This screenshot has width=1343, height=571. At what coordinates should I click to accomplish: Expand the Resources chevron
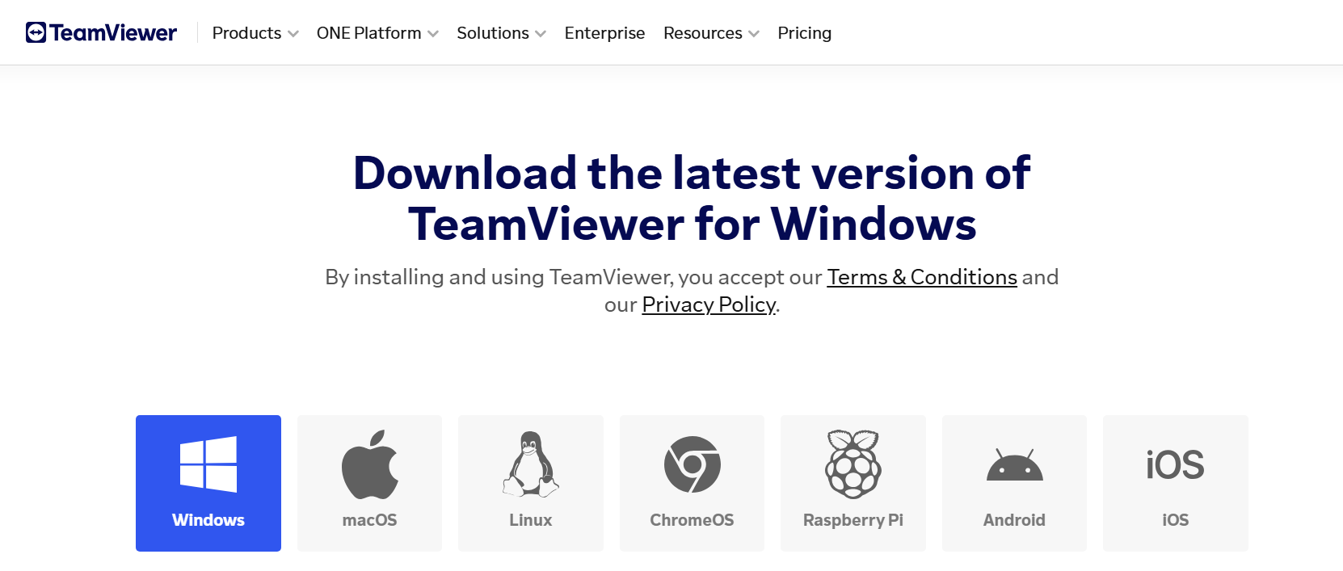[x=754, y=34]
